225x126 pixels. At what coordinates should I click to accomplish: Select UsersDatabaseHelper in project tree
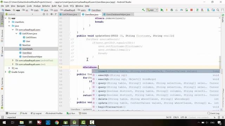coord(32,57)
